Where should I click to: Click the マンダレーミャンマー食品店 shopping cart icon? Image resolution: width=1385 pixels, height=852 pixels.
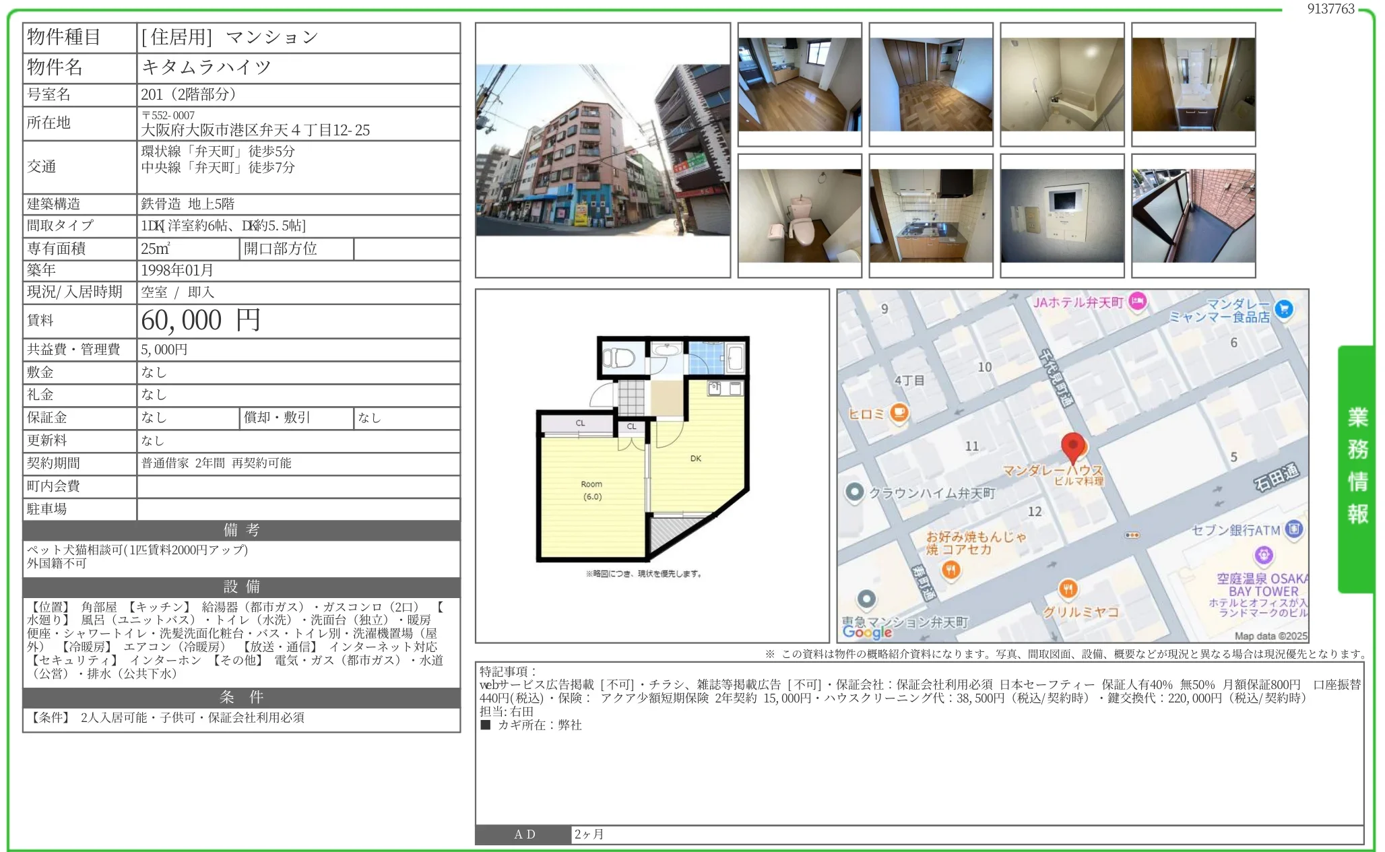[x=1284, y=309]
